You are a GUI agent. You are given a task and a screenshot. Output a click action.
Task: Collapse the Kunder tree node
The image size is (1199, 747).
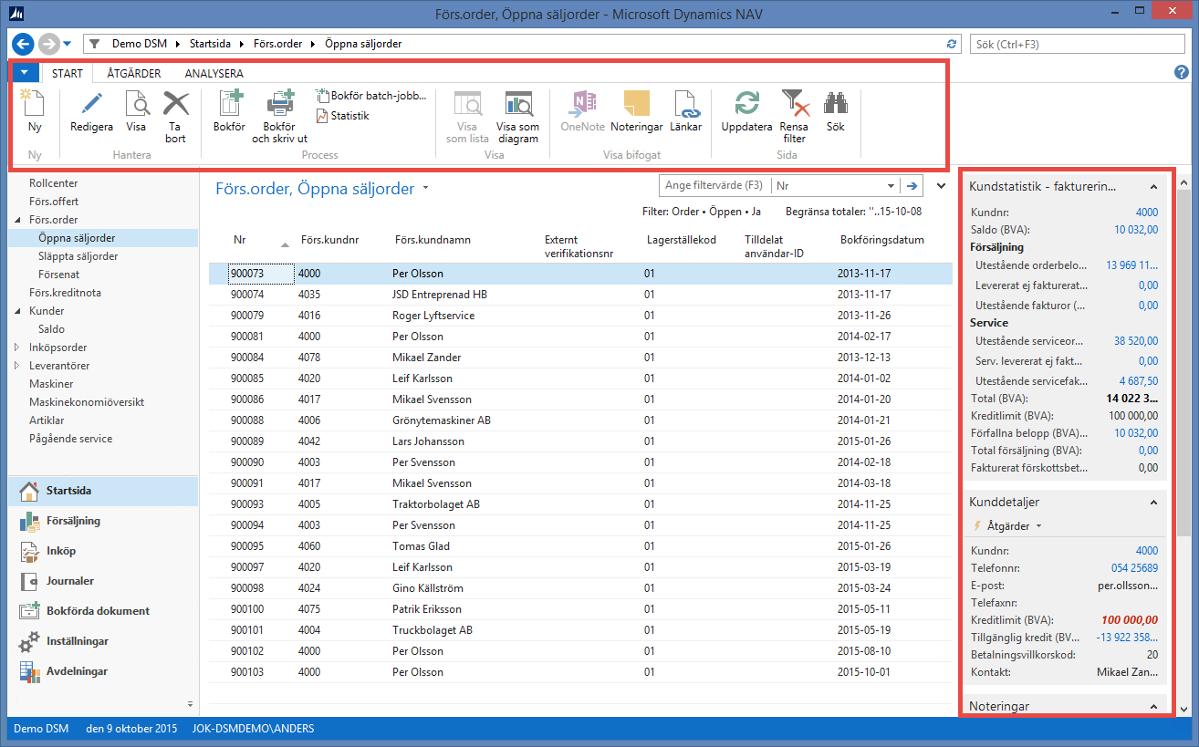[18, 311]
